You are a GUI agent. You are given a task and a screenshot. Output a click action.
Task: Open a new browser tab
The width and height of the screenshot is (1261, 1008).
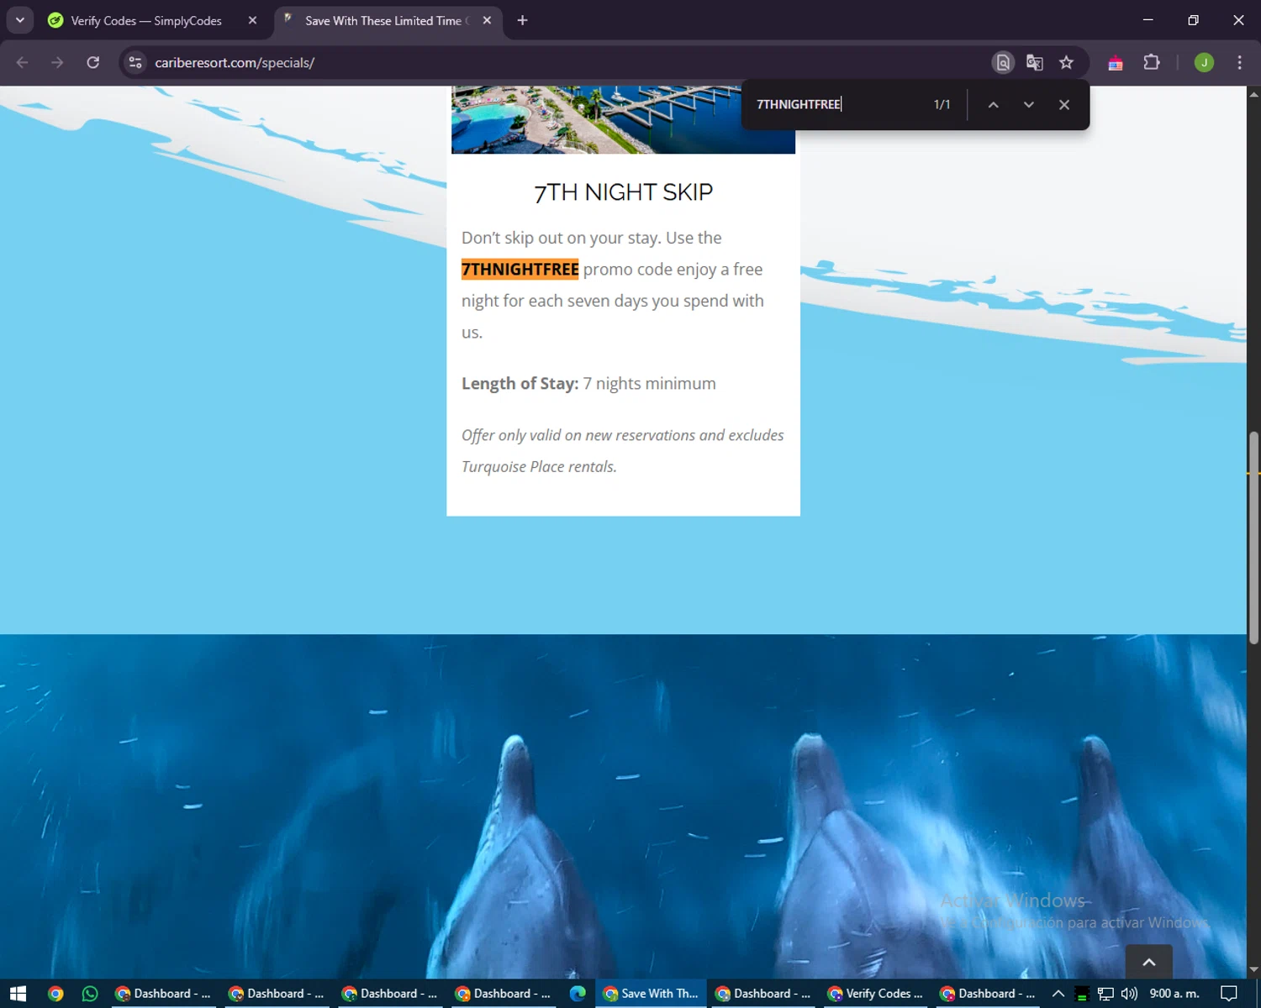coord(522,20)
